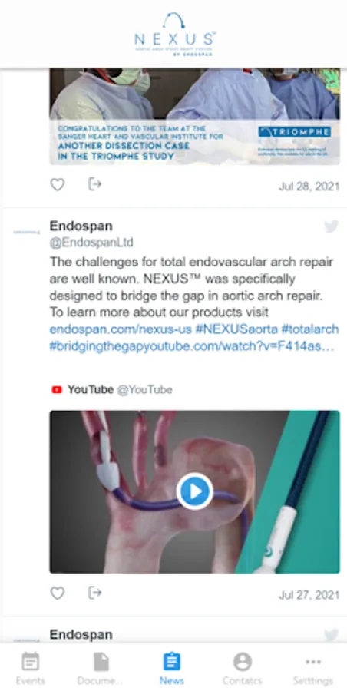Viewport: 347px width, 691px height.
Task: Select the News tab
Action: pos(171,669)
